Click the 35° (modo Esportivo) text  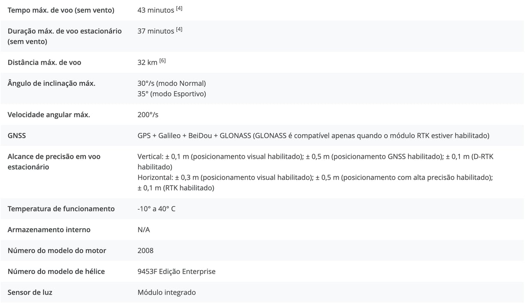[x=172, y=94]
